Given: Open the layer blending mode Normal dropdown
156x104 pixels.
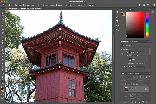Looking at the screenshot, I should coord(128,81).
